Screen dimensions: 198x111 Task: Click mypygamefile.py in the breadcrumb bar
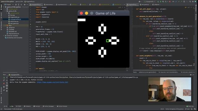pyautogui.click(x=29, y=2)
